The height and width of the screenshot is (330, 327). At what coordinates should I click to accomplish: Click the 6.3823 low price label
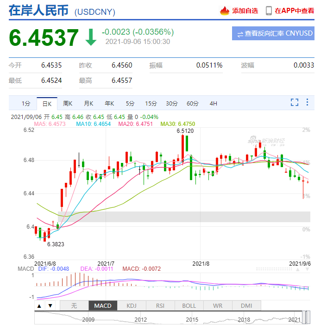coord(56,244)
